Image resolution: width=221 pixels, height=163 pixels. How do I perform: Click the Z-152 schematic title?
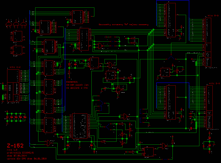click(15, 146)
